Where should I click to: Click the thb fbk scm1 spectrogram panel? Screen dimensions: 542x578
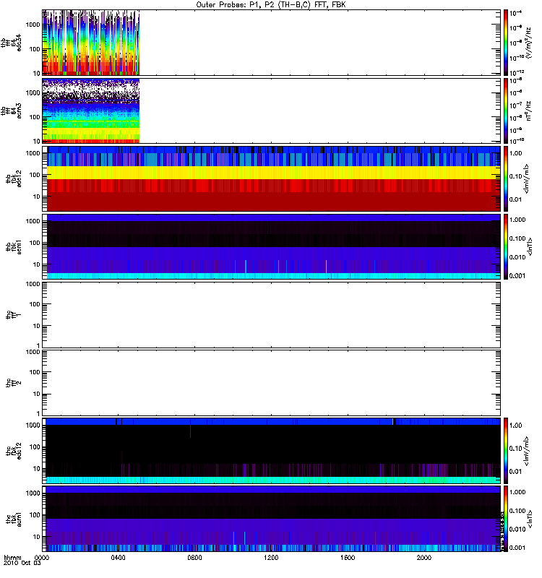(x=272, y=246)
